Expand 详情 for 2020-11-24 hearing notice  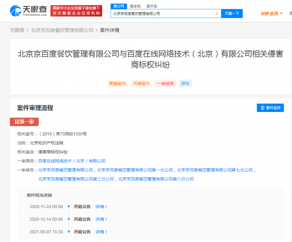pyautogui.click(x=101, y=207)
